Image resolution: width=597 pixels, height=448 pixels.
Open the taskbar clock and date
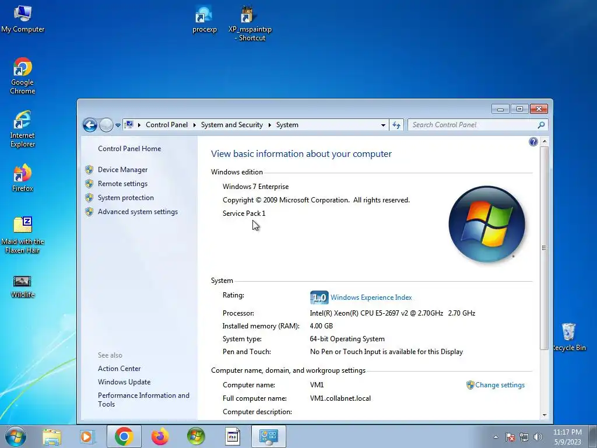567,437
